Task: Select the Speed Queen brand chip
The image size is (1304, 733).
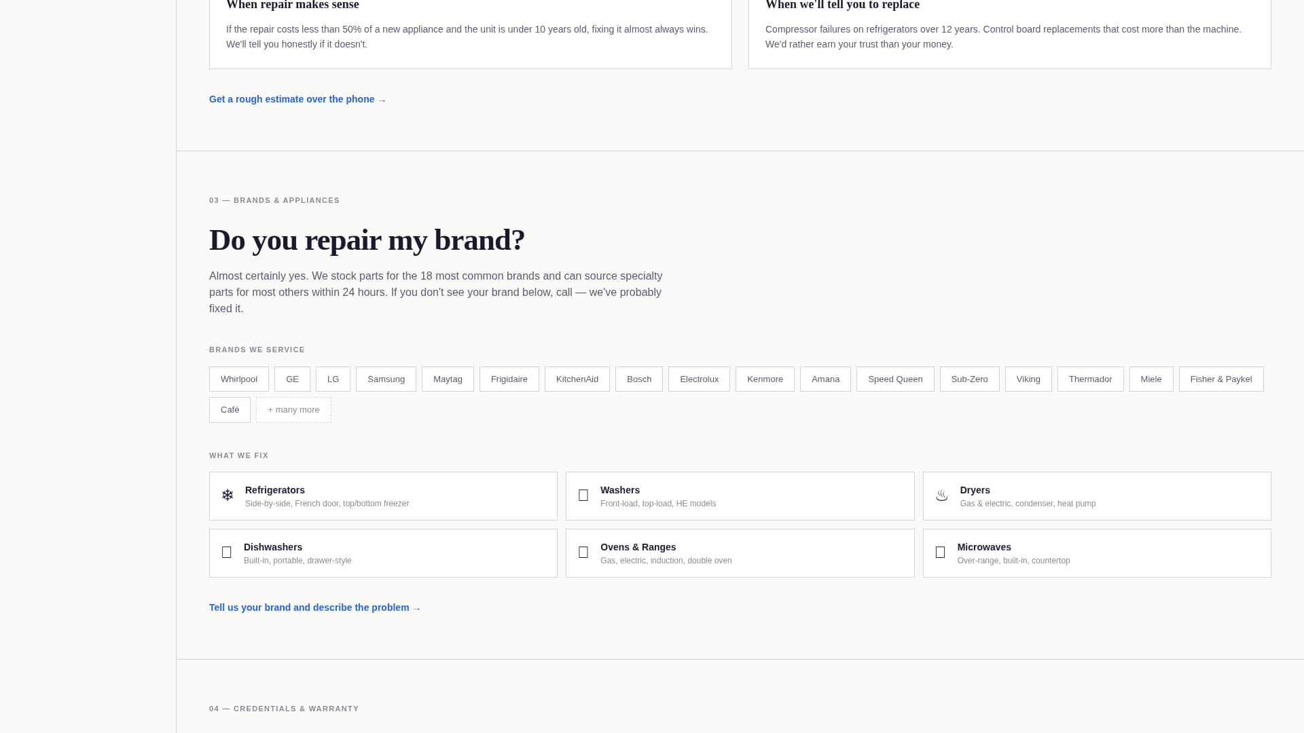Action: click(x=895, y=379)
